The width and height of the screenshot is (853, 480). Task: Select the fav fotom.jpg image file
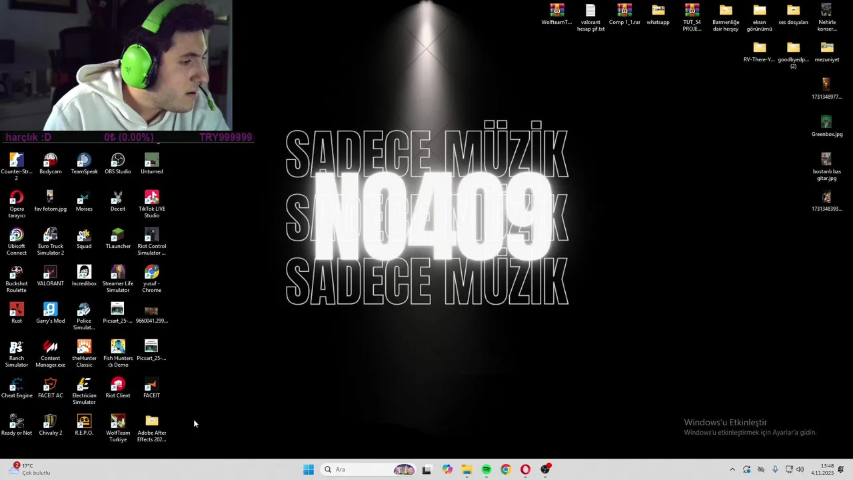click(x=51, y=201)
